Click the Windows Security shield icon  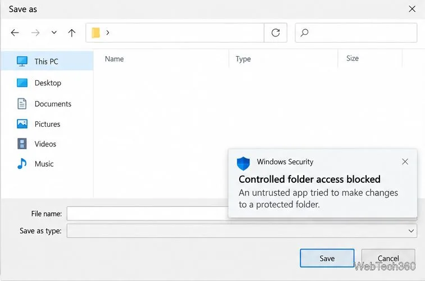243,163
